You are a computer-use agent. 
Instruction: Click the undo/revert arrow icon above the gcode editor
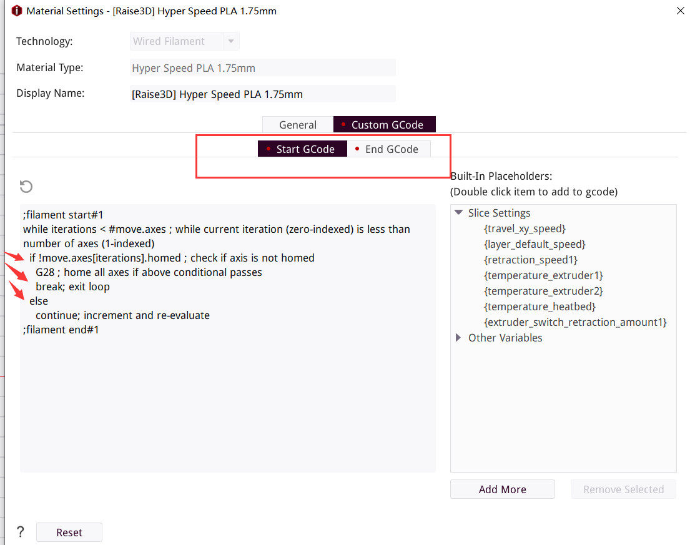(x=26, y=187)
